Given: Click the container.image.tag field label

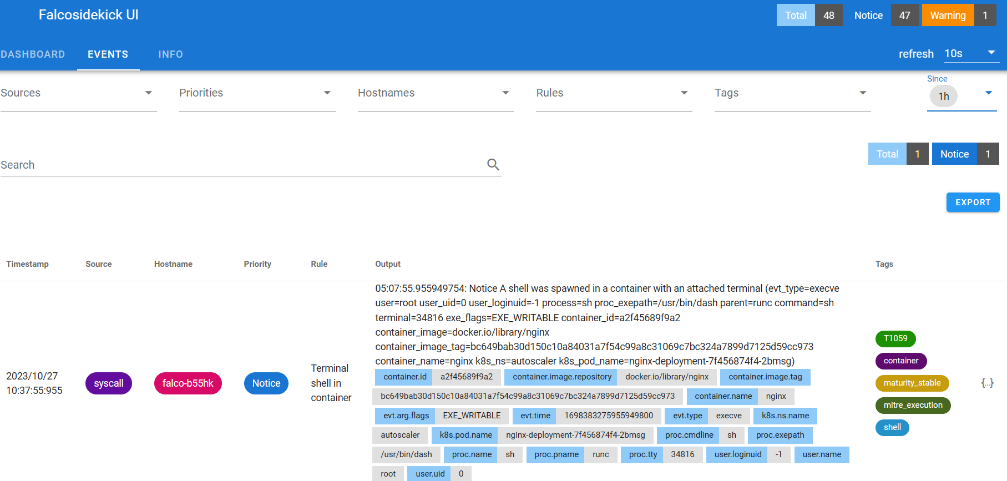Looking at the screenshot, I should pyautogui.click(x=765, y=377).
